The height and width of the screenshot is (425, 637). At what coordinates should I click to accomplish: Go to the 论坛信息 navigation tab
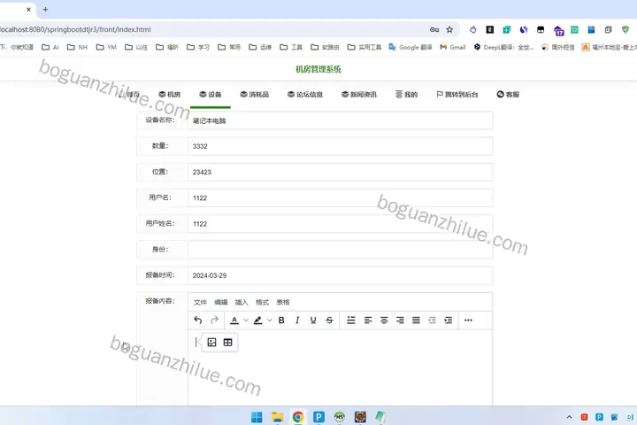point(305,95)
